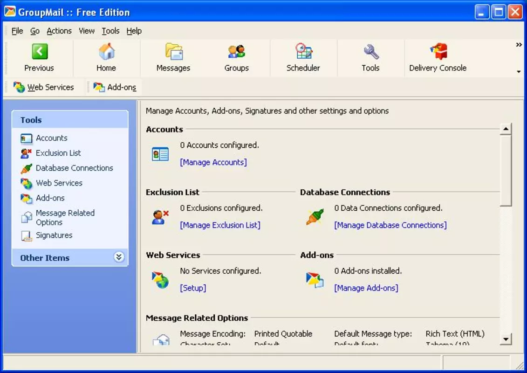Click the scrollbar up arrow
Screen dimensions: 527x373
click(x=506, y=129)
